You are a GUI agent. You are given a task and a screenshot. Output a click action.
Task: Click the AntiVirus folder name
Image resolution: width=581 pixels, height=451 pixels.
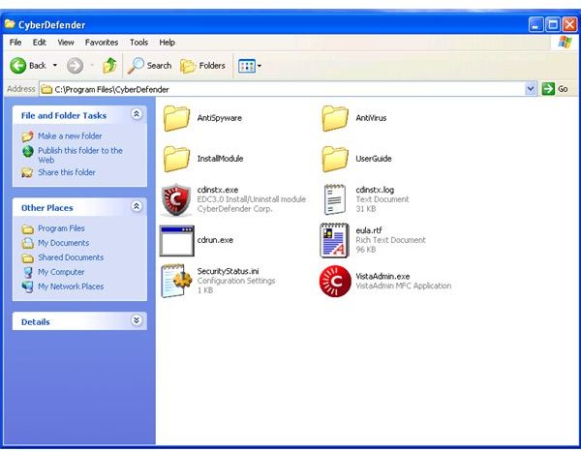(371, 118)
